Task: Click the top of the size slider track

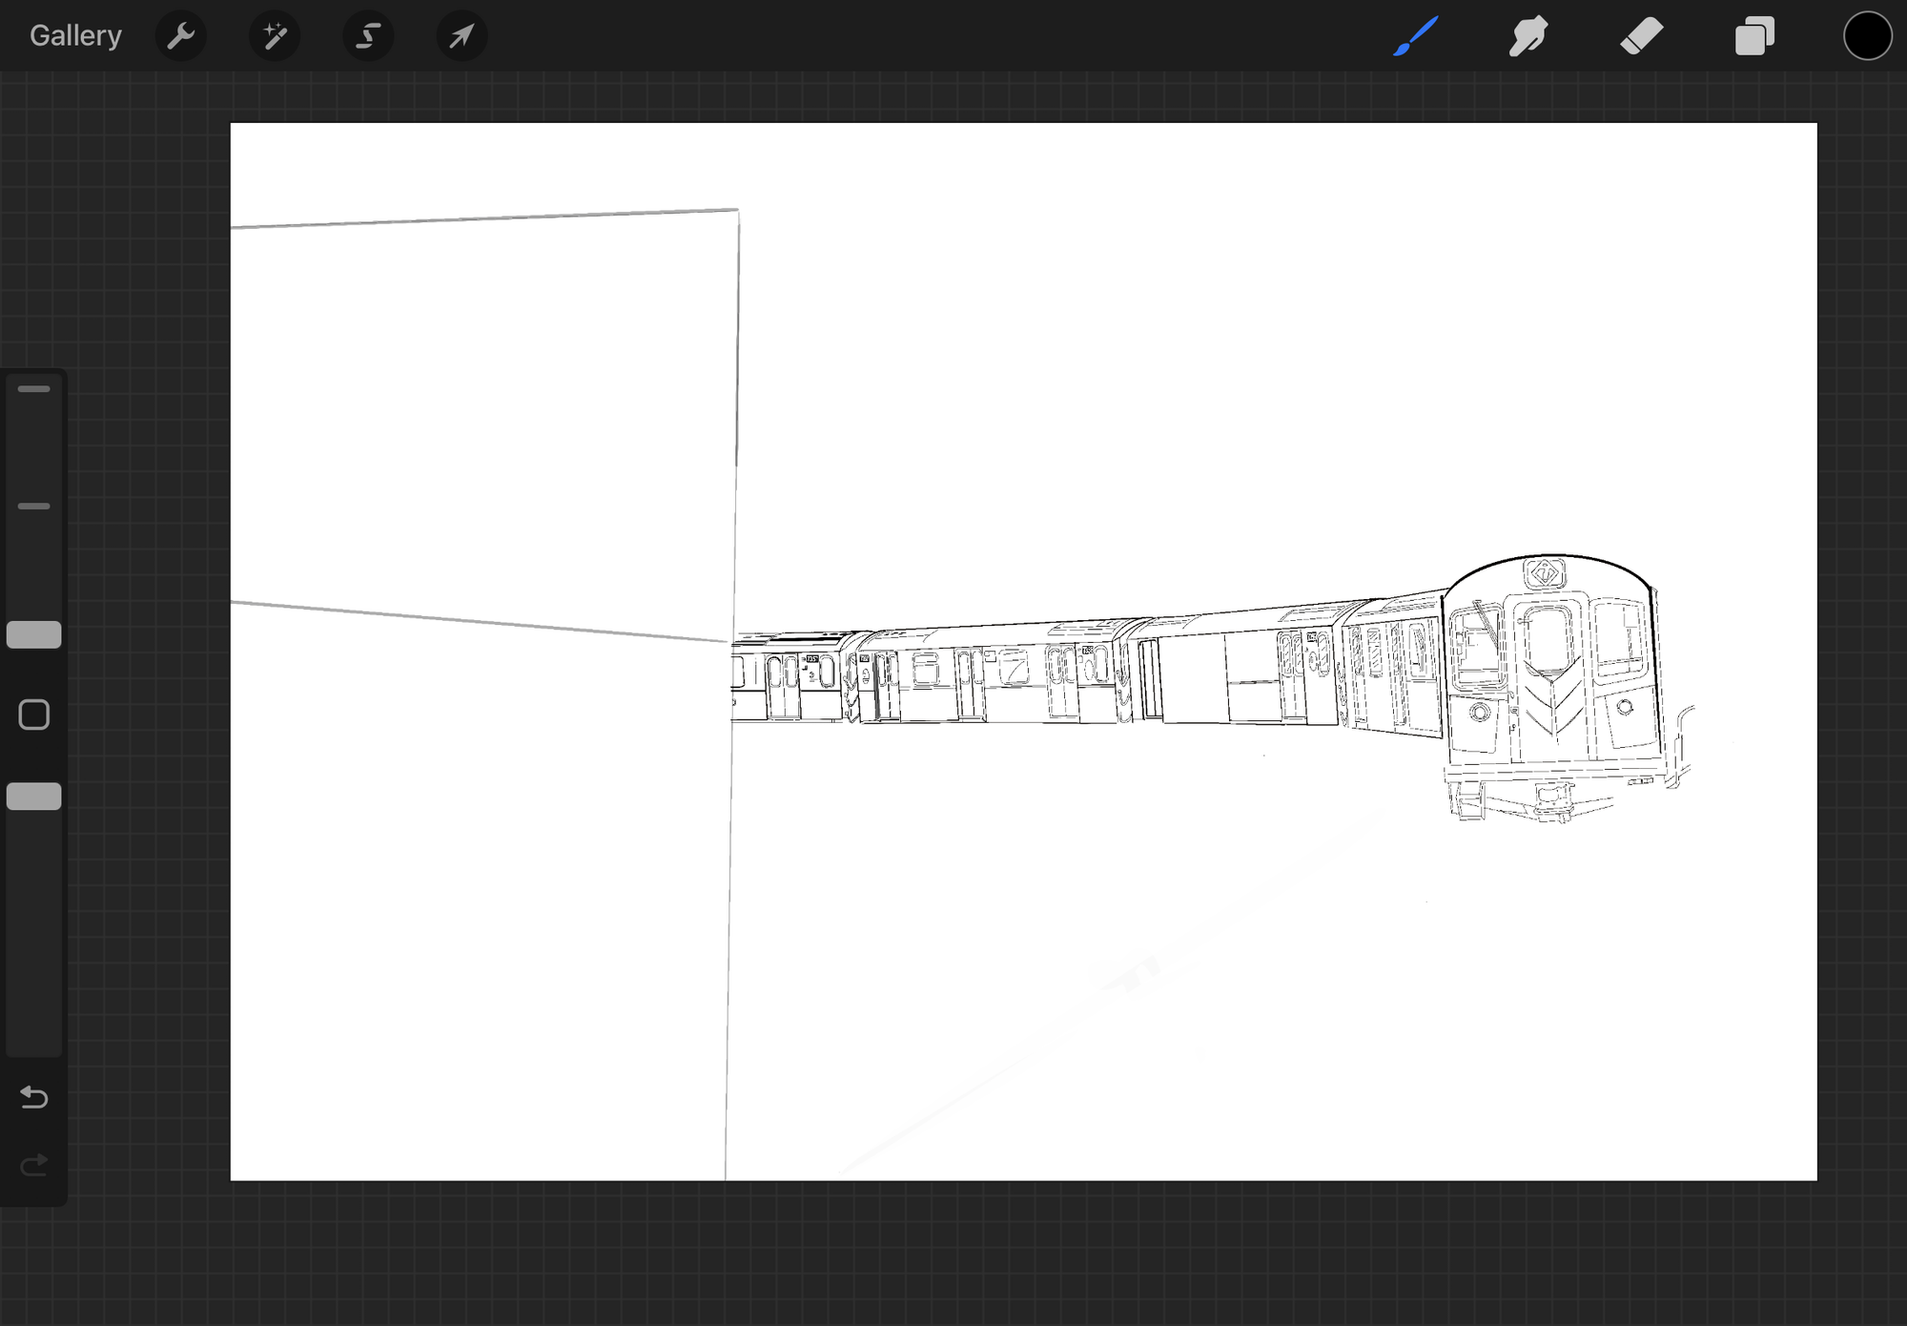Action: (x=34, y=389)
